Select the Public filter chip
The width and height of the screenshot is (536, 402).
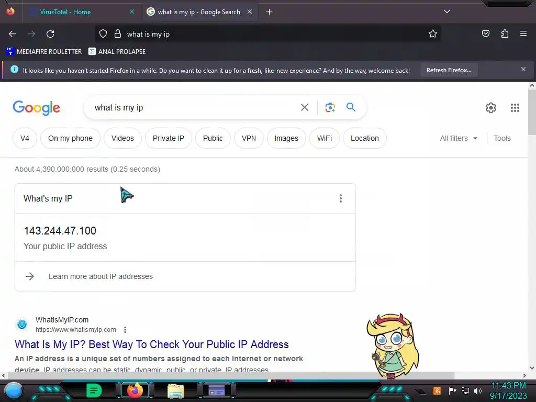point(213,138)
